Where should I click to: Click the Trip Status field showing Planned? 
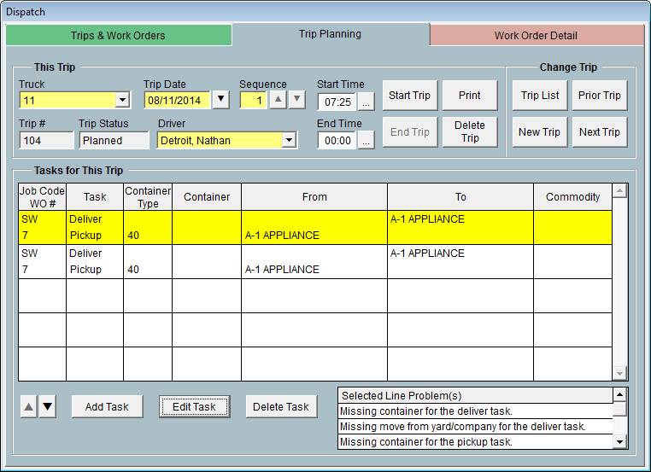(114, 140)
